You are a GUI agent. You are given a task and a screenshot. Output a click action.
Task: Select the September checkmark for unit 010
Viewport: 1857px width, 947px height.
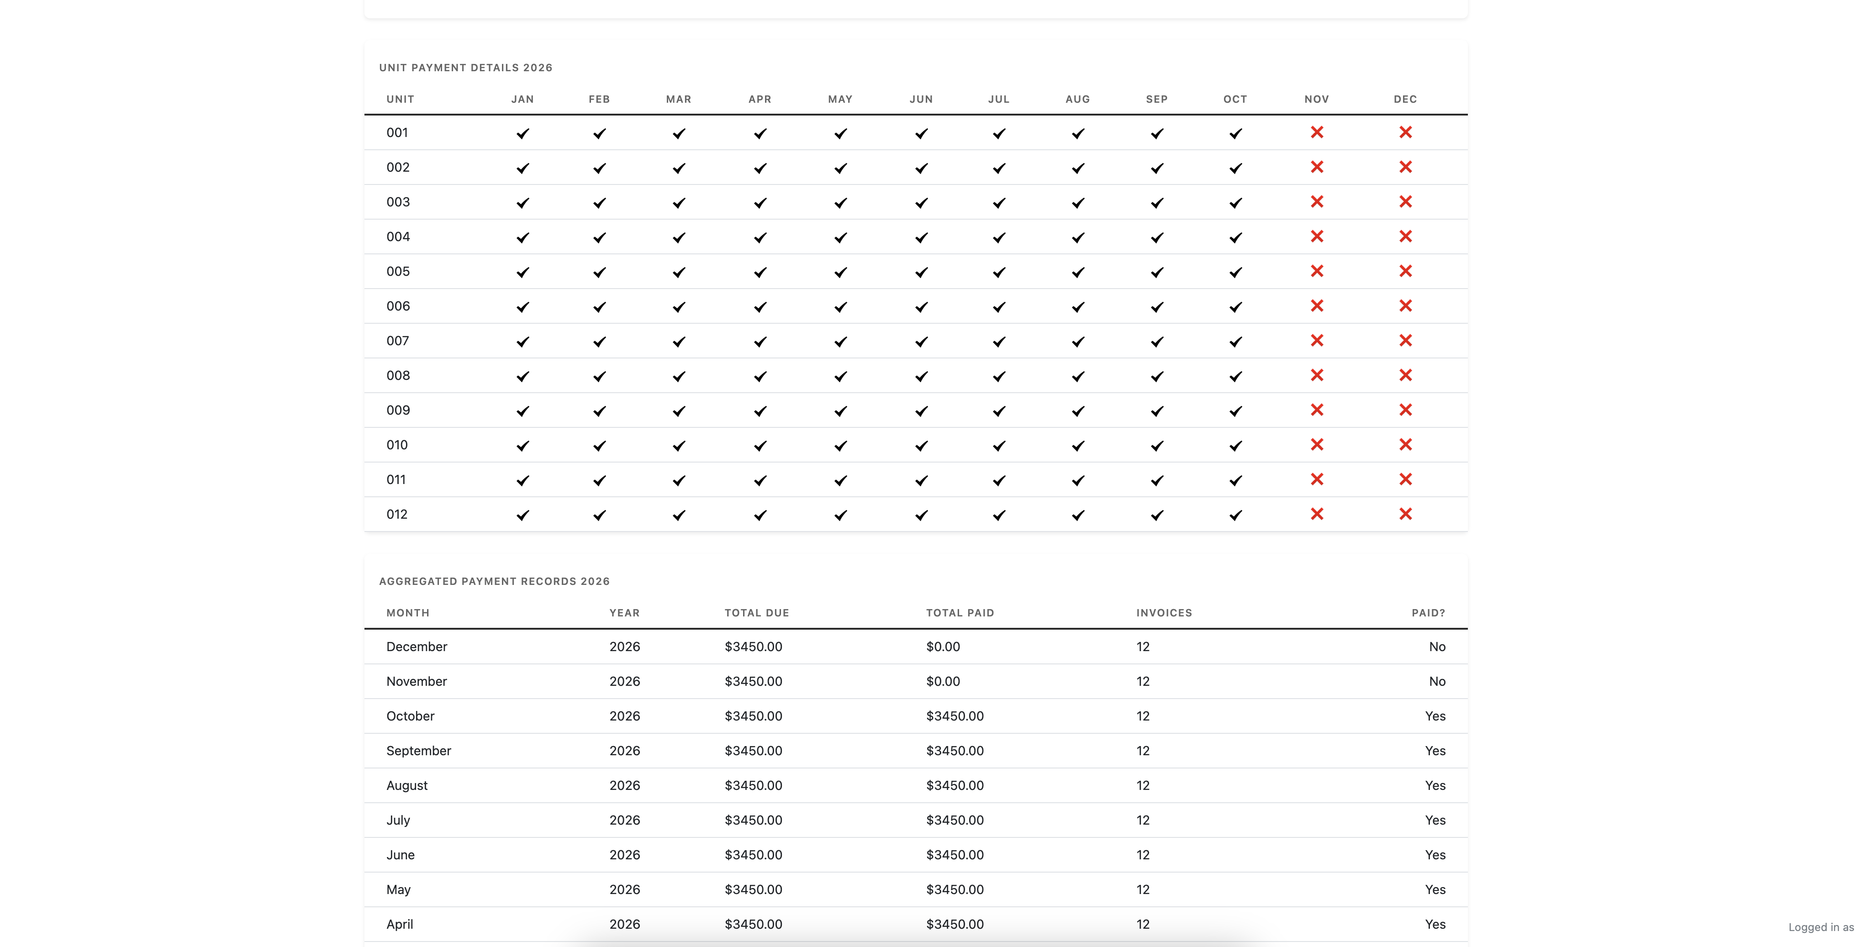point(1156,445)
